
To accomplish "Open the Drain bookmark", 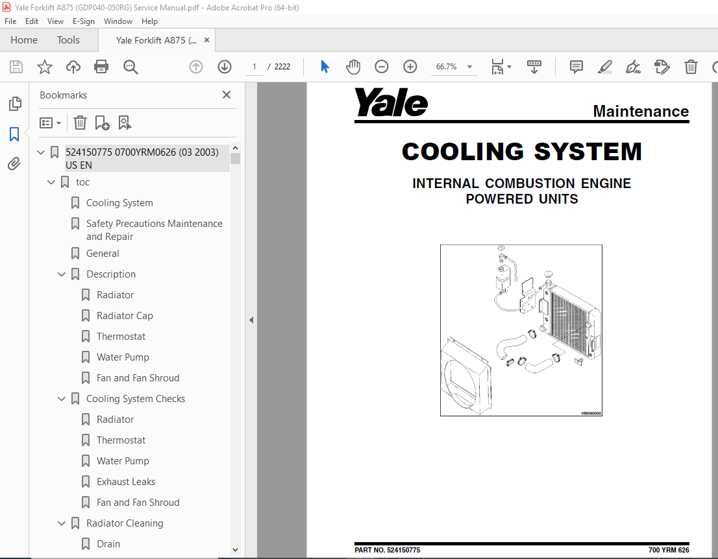I will coord(108,544).
